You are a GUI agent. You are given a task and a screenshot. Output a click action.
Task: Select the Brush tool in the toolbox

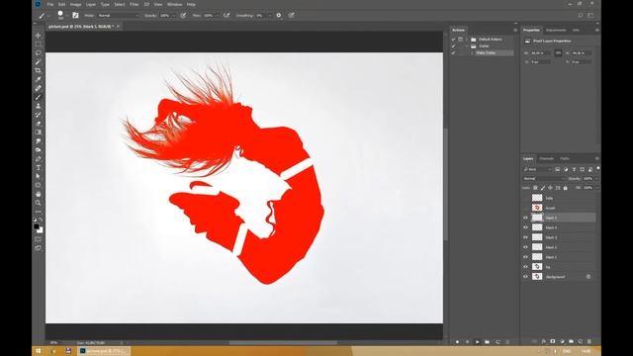click(x=38, y=97)
